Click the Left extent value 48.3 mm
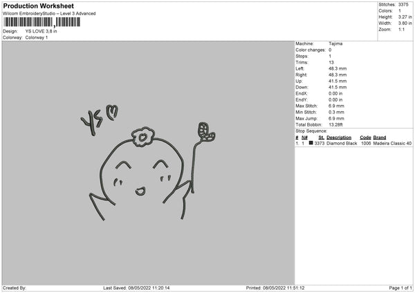This screenshot has height=293, width=415. pyautogui.click(x=338, y=68)
